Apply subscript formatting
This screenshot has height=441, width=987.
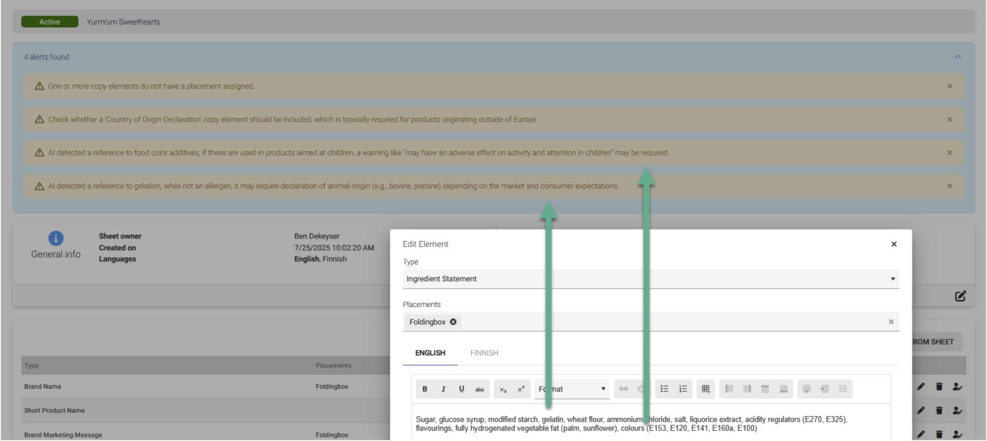[503, 389]
